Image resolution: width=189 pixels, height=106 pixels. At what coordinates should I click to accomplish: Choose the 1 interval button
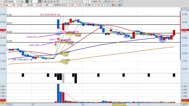[61, 2]
